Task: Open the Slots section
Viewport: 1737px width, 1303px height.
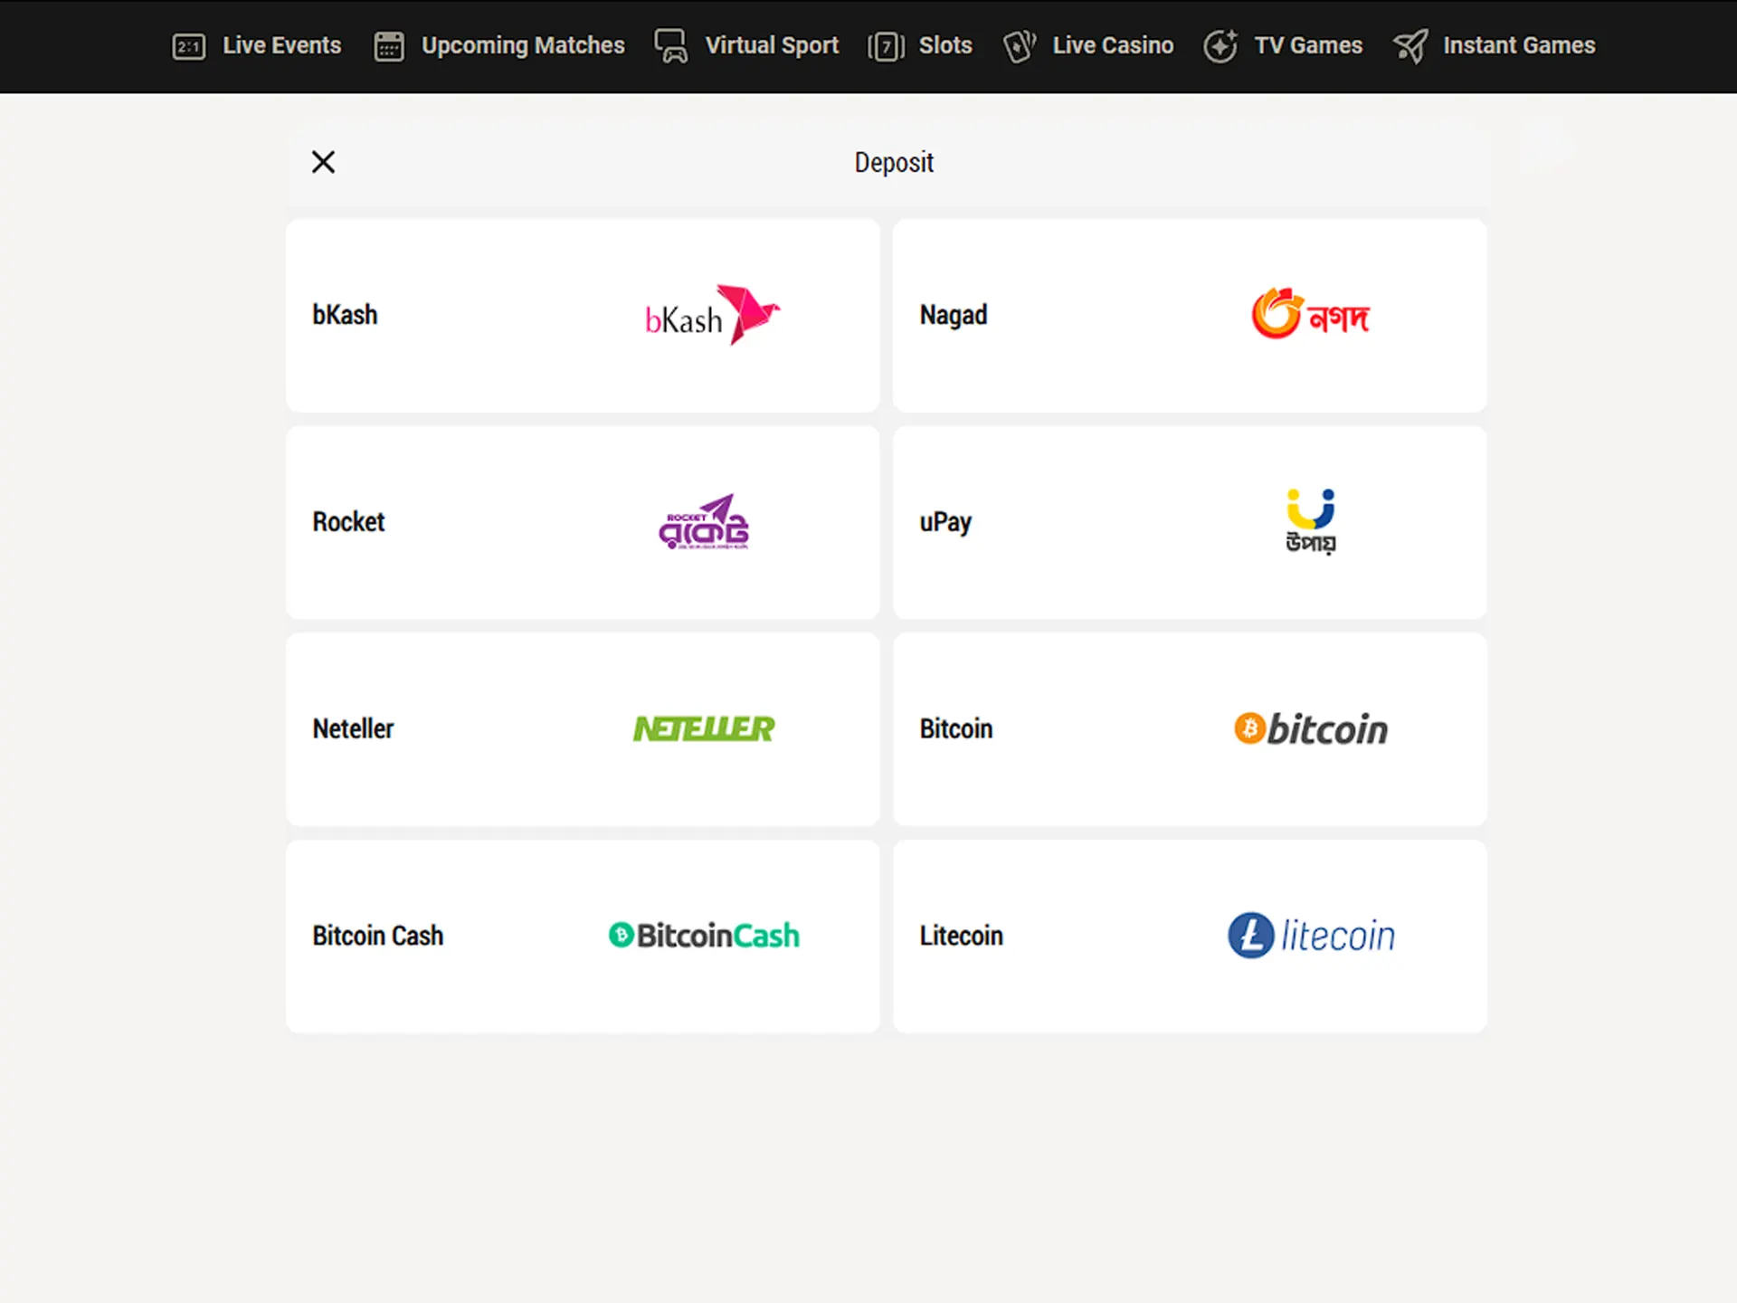Action: click(945, 45)
